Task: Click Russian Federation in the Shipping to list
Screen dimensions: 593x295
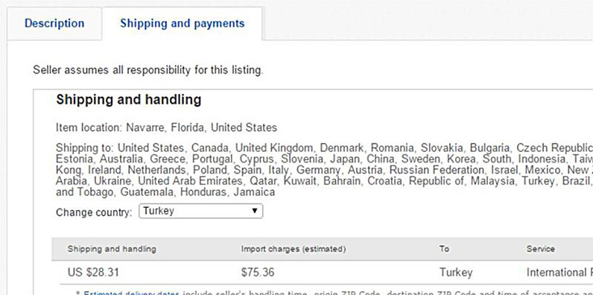Action: (x=437, y=170)
